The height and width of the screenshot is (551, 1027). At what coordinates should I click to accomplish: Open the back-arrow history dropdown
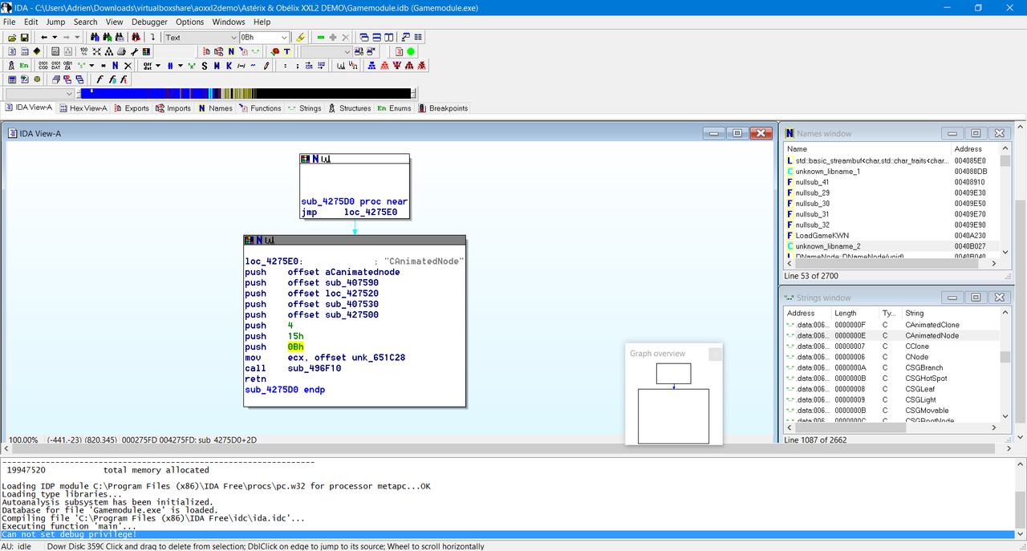point(55,38)
